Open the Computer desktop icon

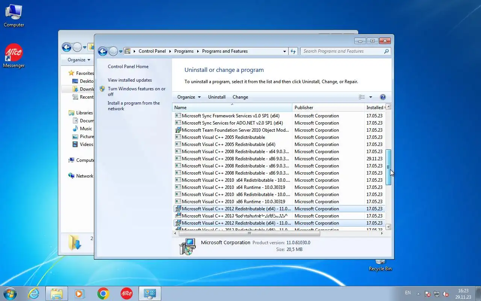14,16
